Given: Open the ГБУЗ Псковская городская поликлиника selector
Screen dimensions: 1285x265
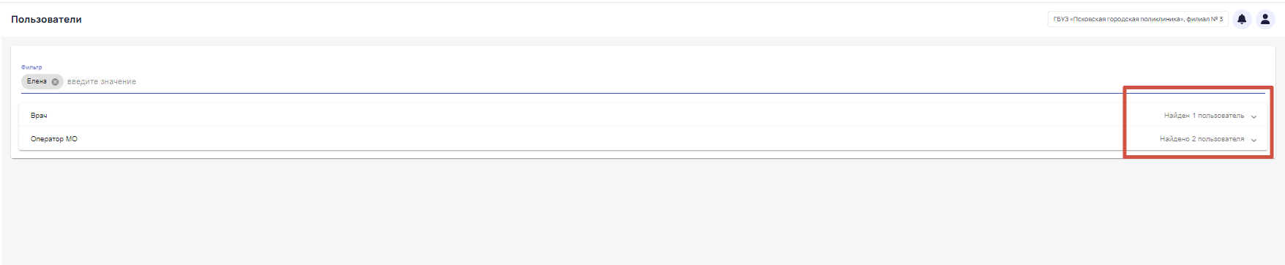Looking at the screenshot, I should [x=1138, y=20].
